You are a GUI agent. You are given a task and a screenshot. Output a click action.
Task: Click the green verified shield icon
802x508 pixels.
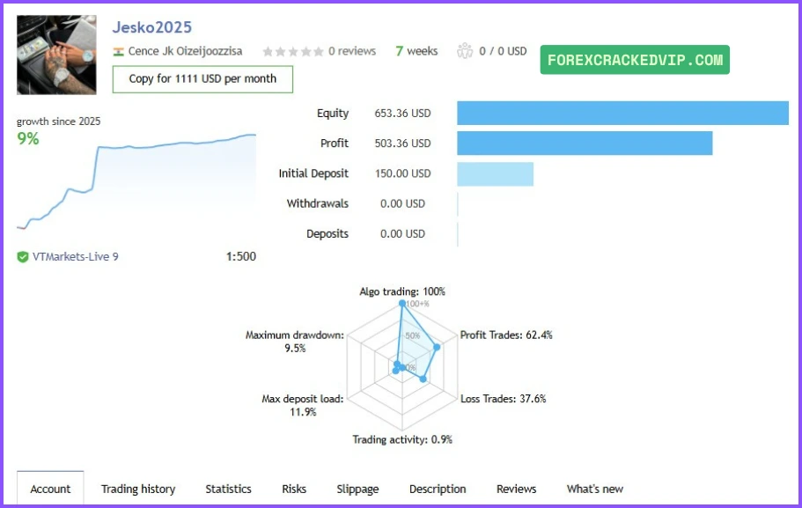(23, 257)
